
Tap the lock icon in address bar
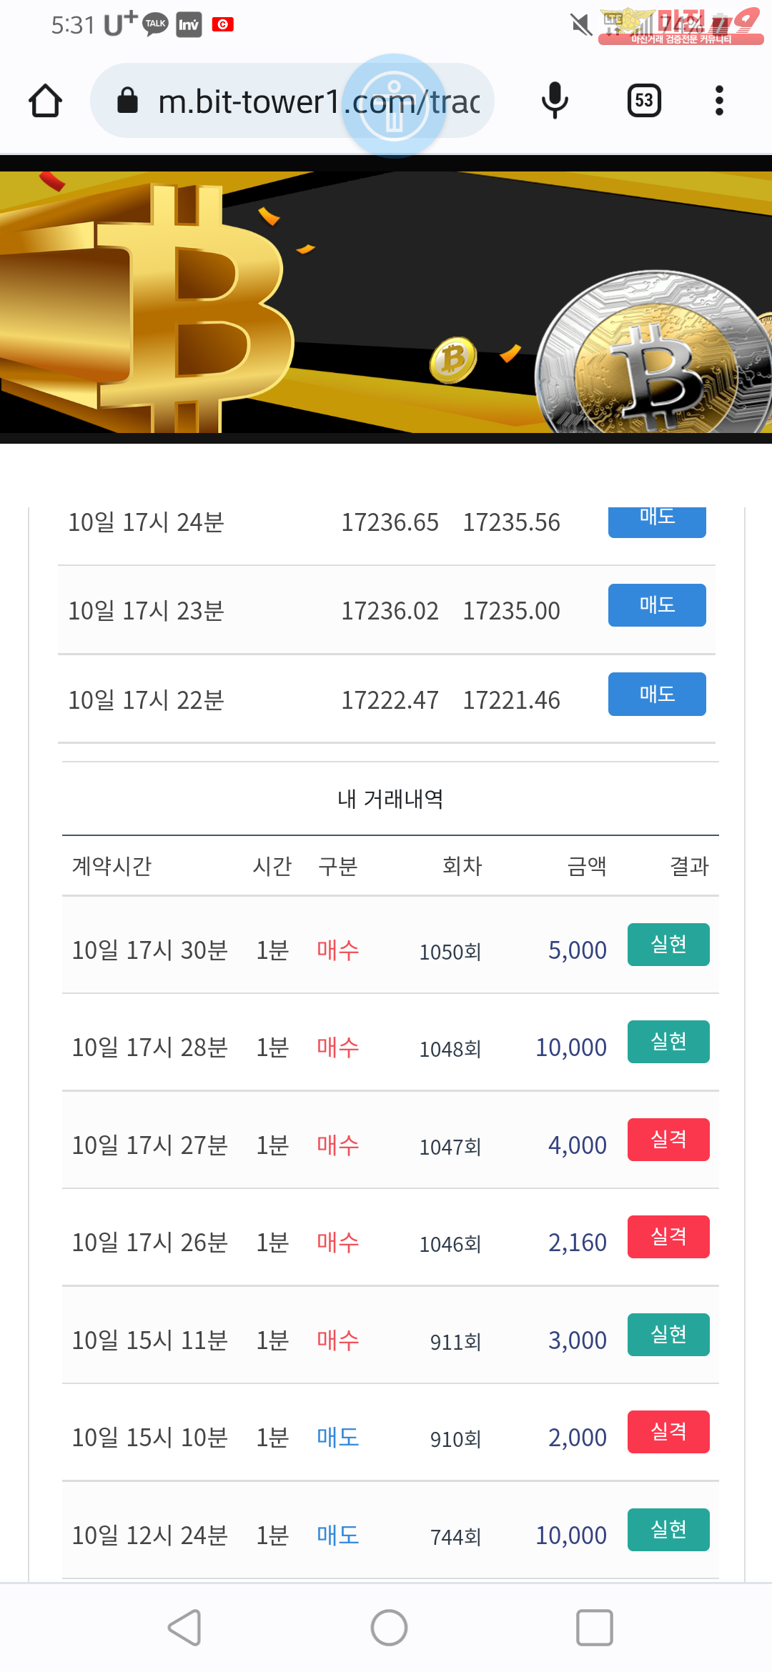point(127,101)
